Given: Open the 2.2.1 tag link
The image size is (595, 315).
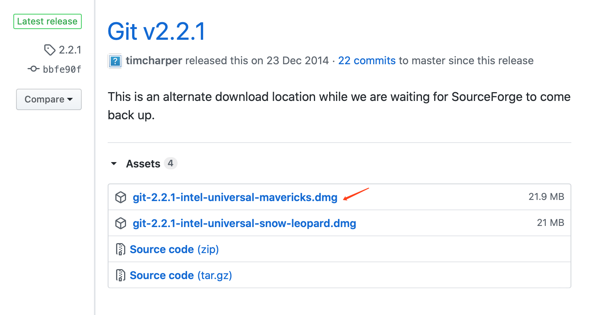Looking at the screenshot, I should click(x=70, y=50).
